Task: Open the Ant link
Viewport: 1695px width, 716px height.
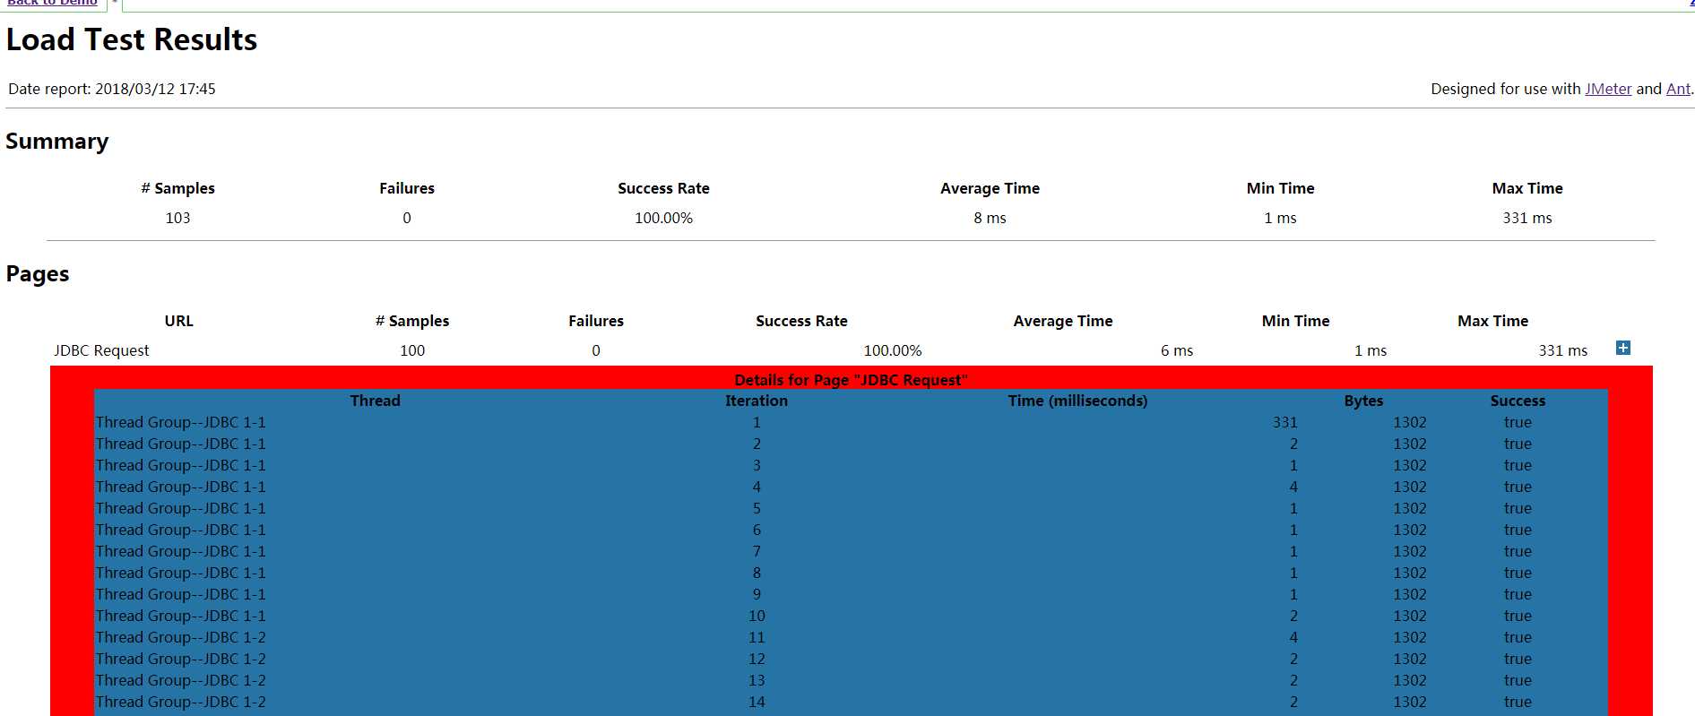Action: click(1678, 89)
